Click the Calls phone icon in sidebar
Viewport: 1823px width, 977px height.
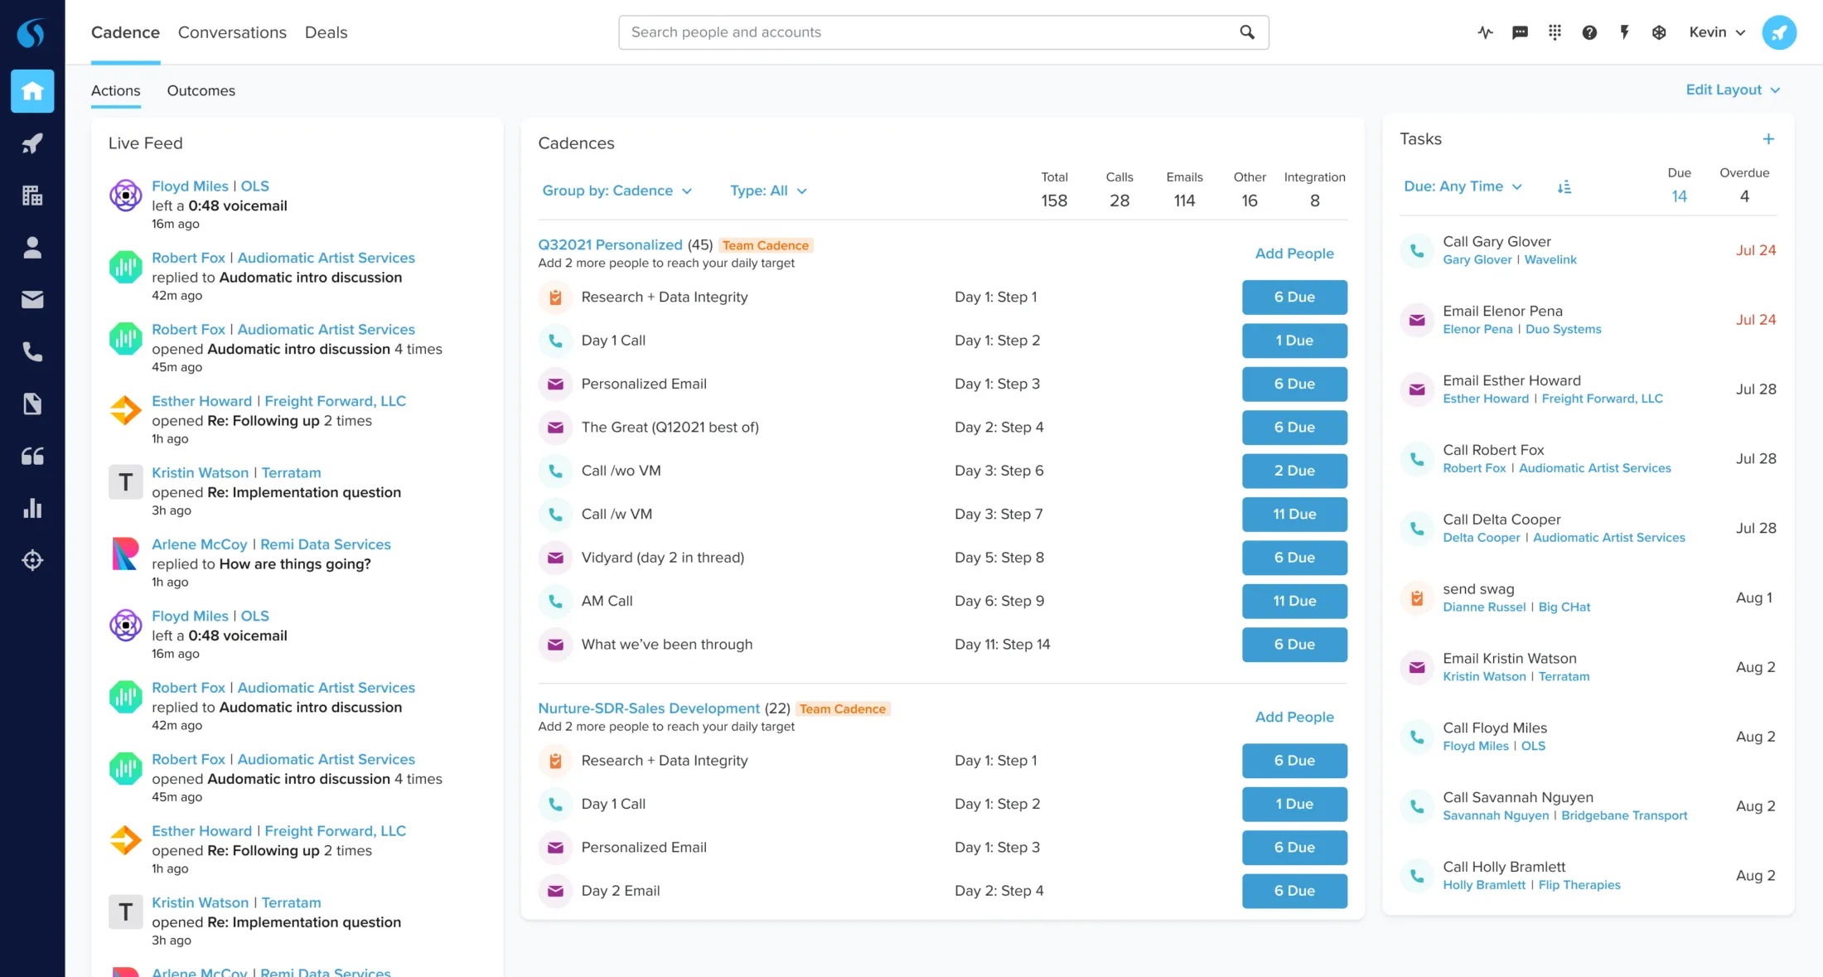[32, 352]
